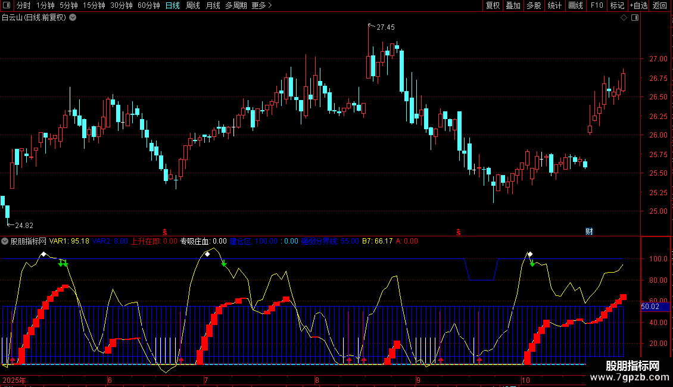Image resolution: width=673 pixels, height=387 pixels.
Task: Click the B7: 66.17 indicator value
Action: [377, 241]
